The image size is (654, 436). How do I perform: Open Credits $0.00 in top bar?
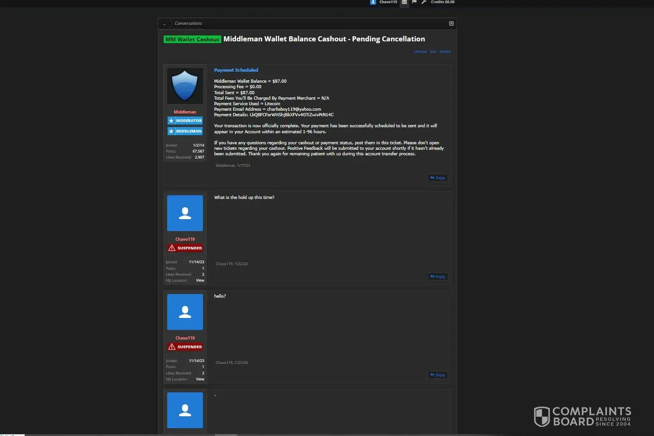click(442, 2)
